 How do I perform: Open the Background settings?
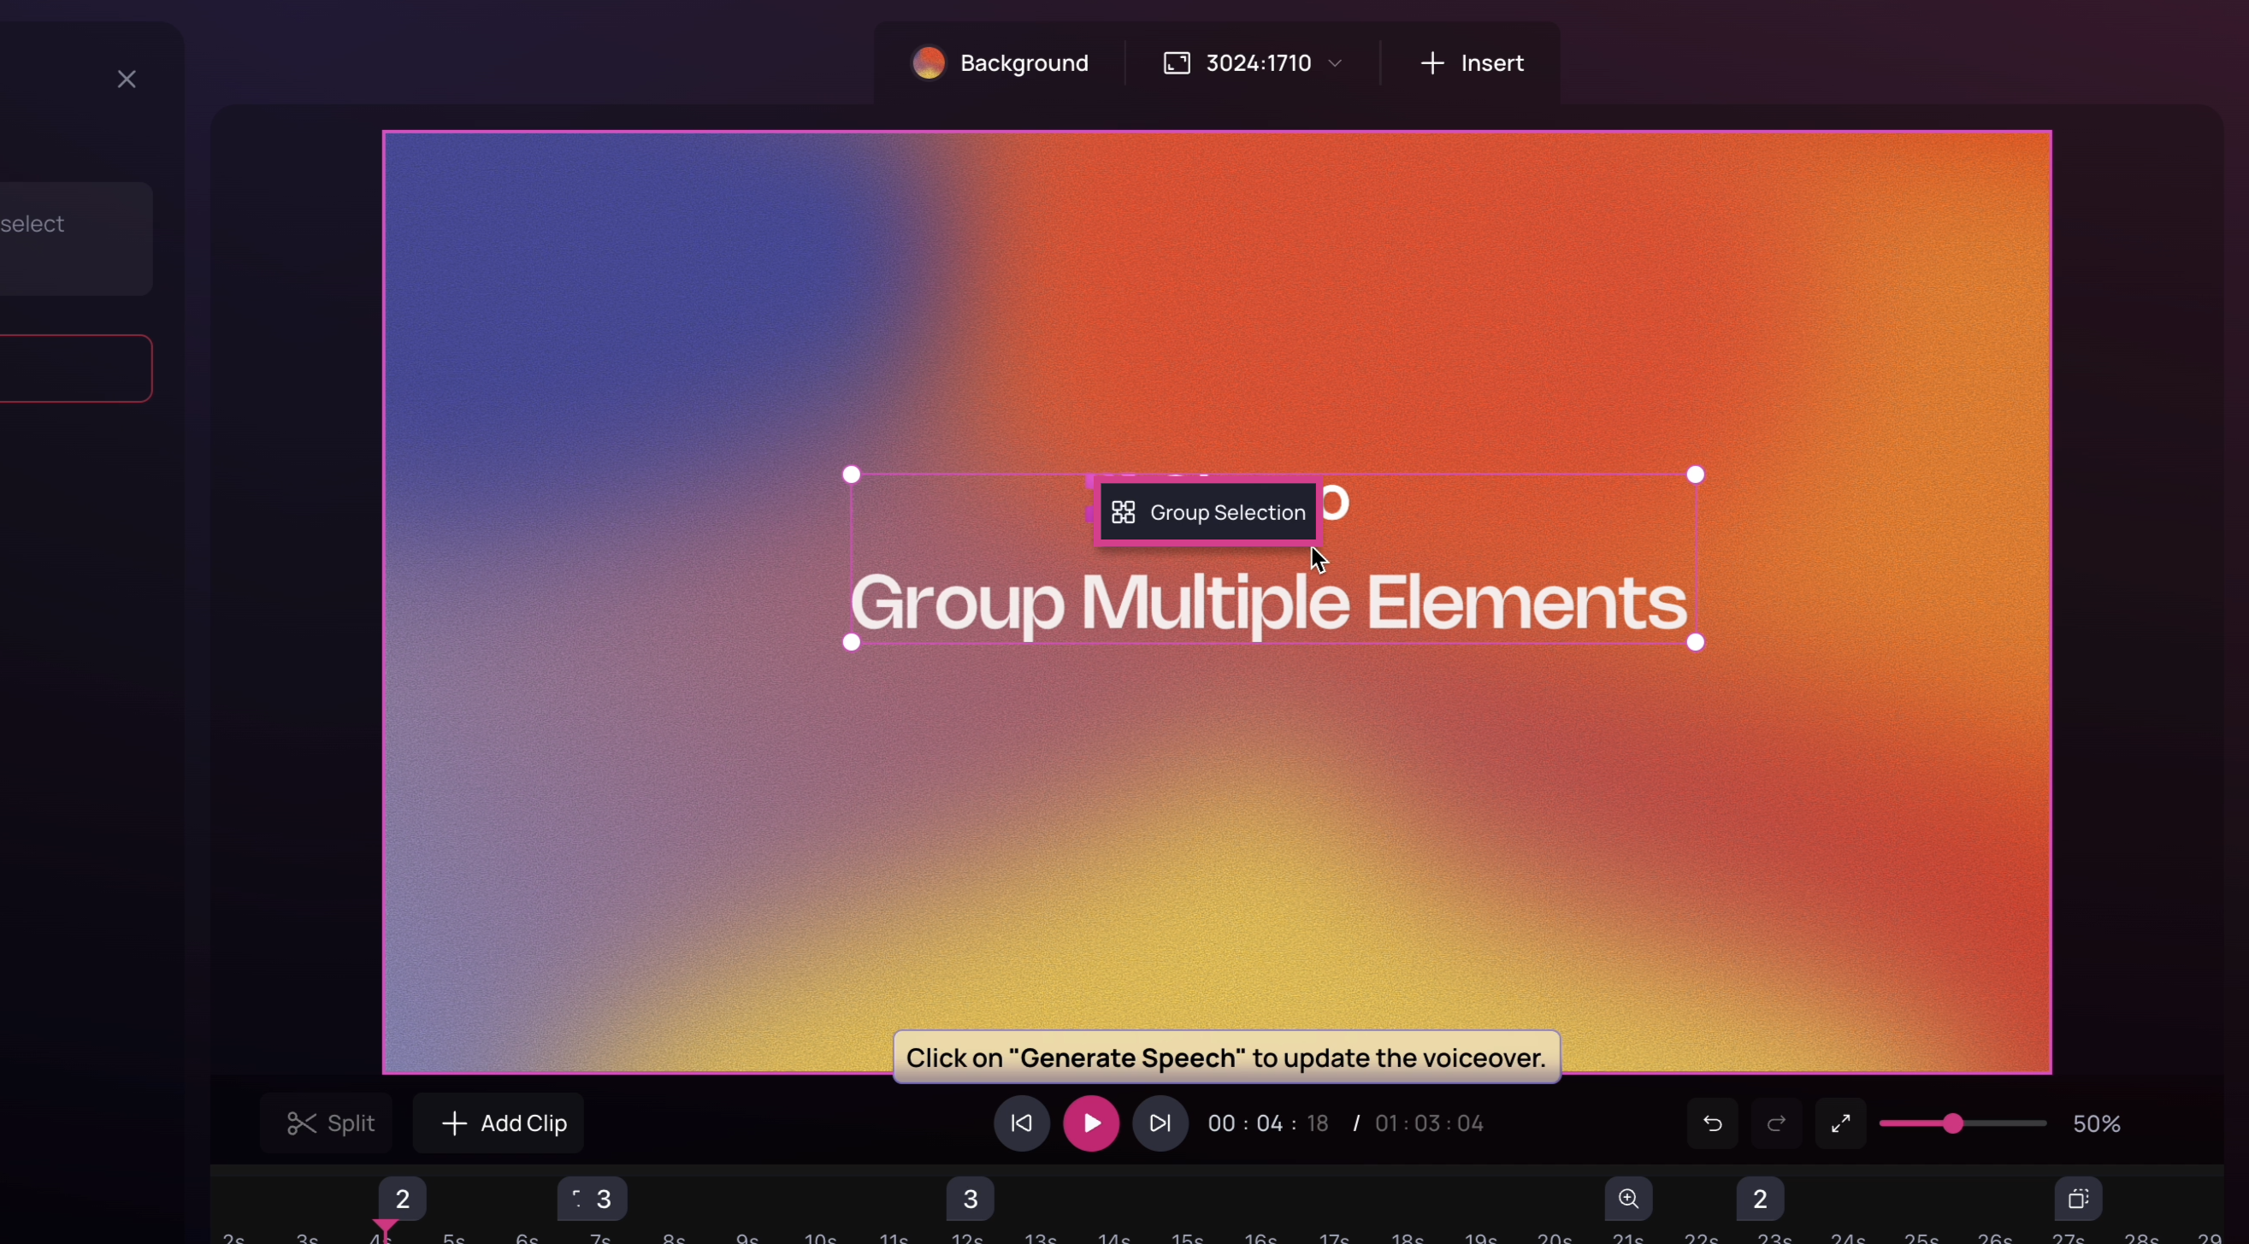(x=1001, y=63)
